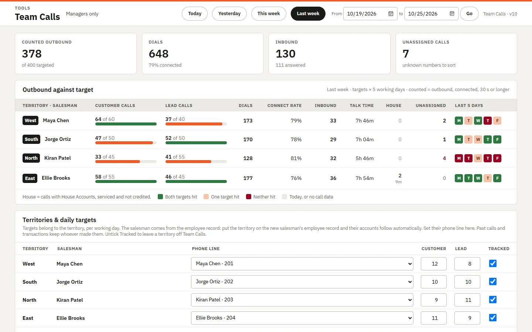Click Jorge Ortiz's Wednesday day badge
The height and width of the screenshot is (332, 532).
(x=478, y=139)
